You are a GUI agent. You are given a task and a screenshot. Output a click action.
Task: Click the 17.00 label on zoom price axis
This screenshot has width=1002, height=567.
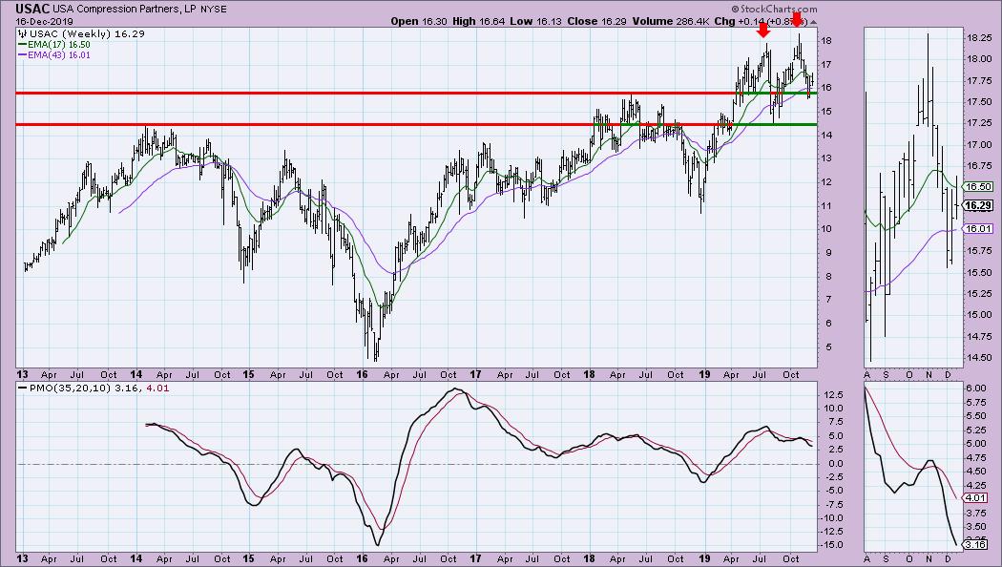[x=980, y=144]
